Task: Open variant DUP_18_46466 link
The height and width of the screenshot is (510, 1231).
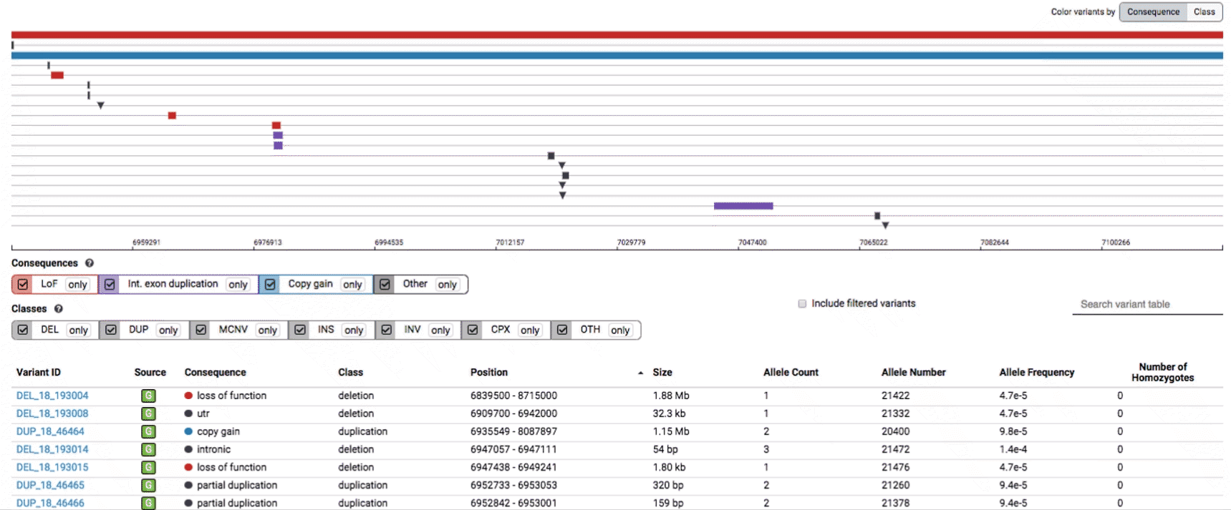Action: (x=50, y=503)
